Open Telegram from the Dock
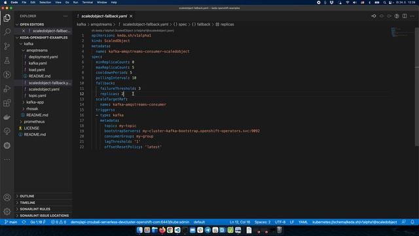Screen dimensions: 419x236 point(208,230)
